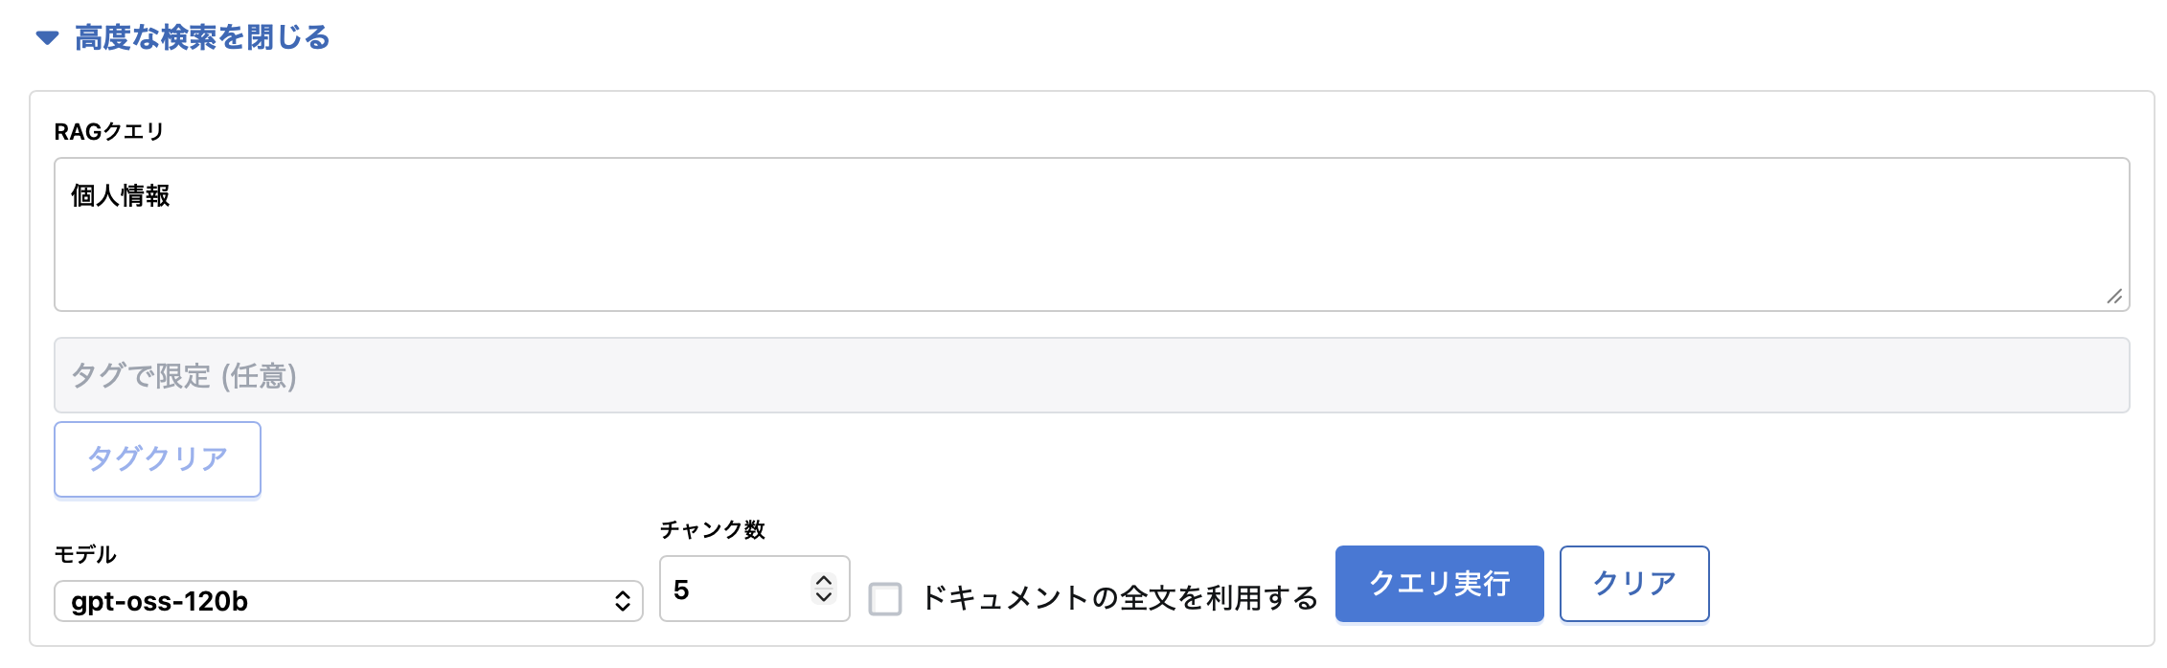Image resolution: width=2167 pixels, height=668 pixels.
Task: Focus the RAGクエリ text area
Action: click(x=1090, y=249)
